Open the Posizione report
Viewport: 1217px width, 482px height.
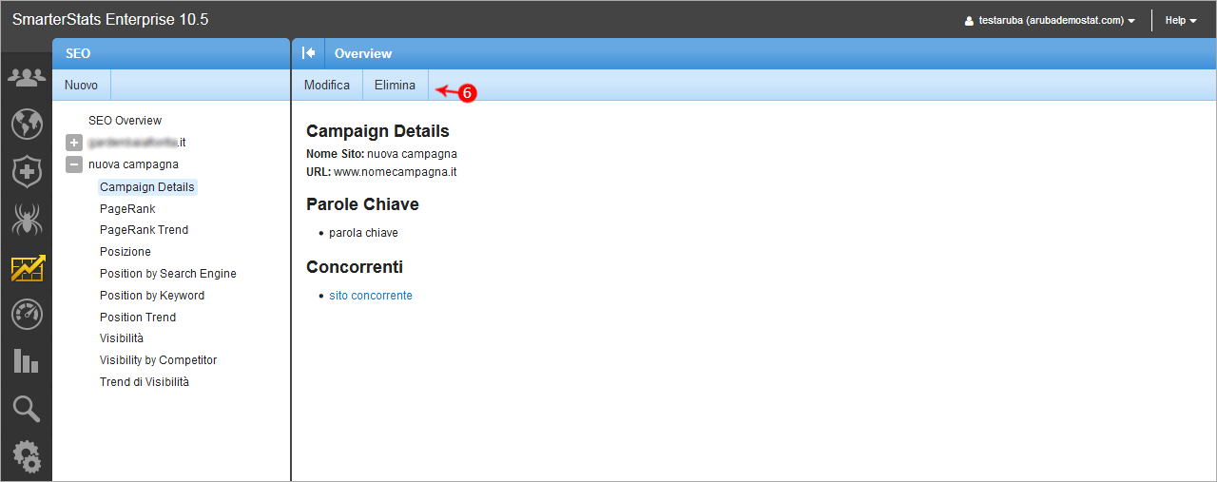(126, 252)
